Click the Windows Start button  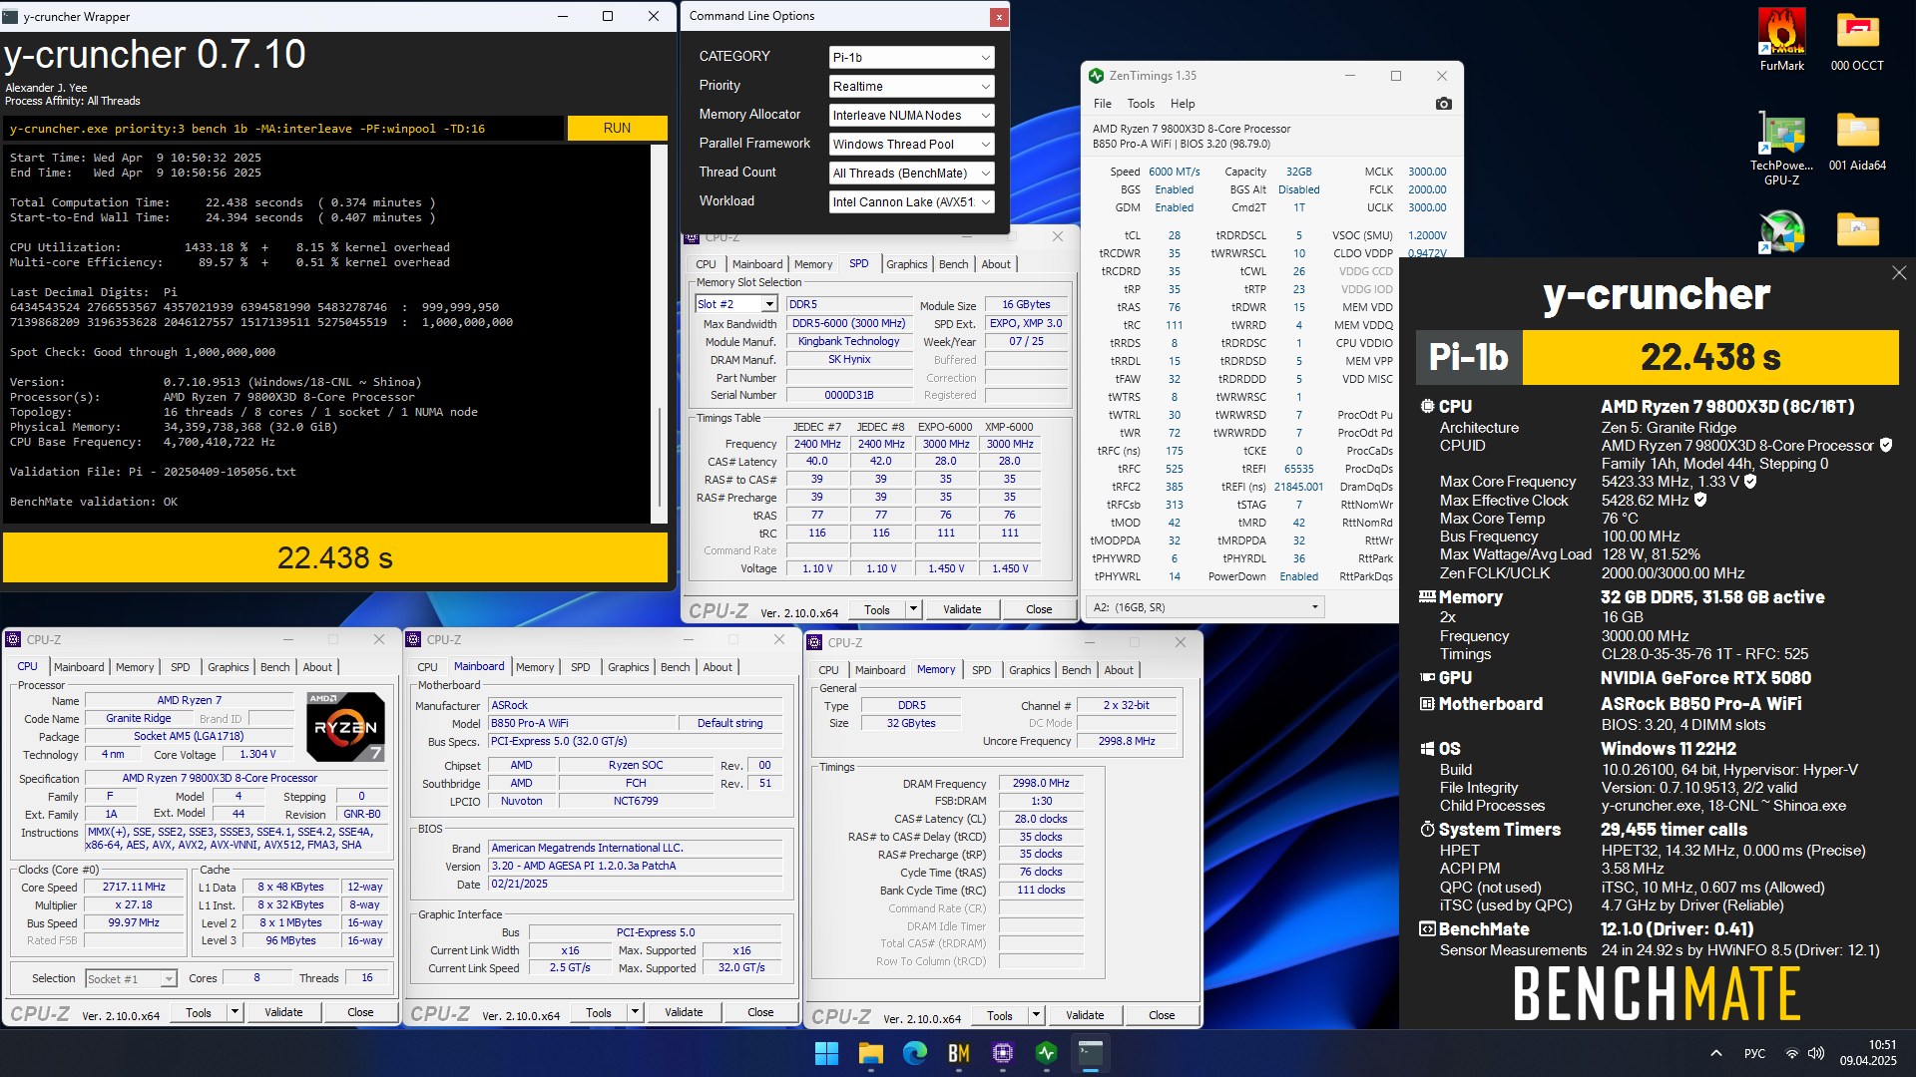click(x=826, y=1053)
